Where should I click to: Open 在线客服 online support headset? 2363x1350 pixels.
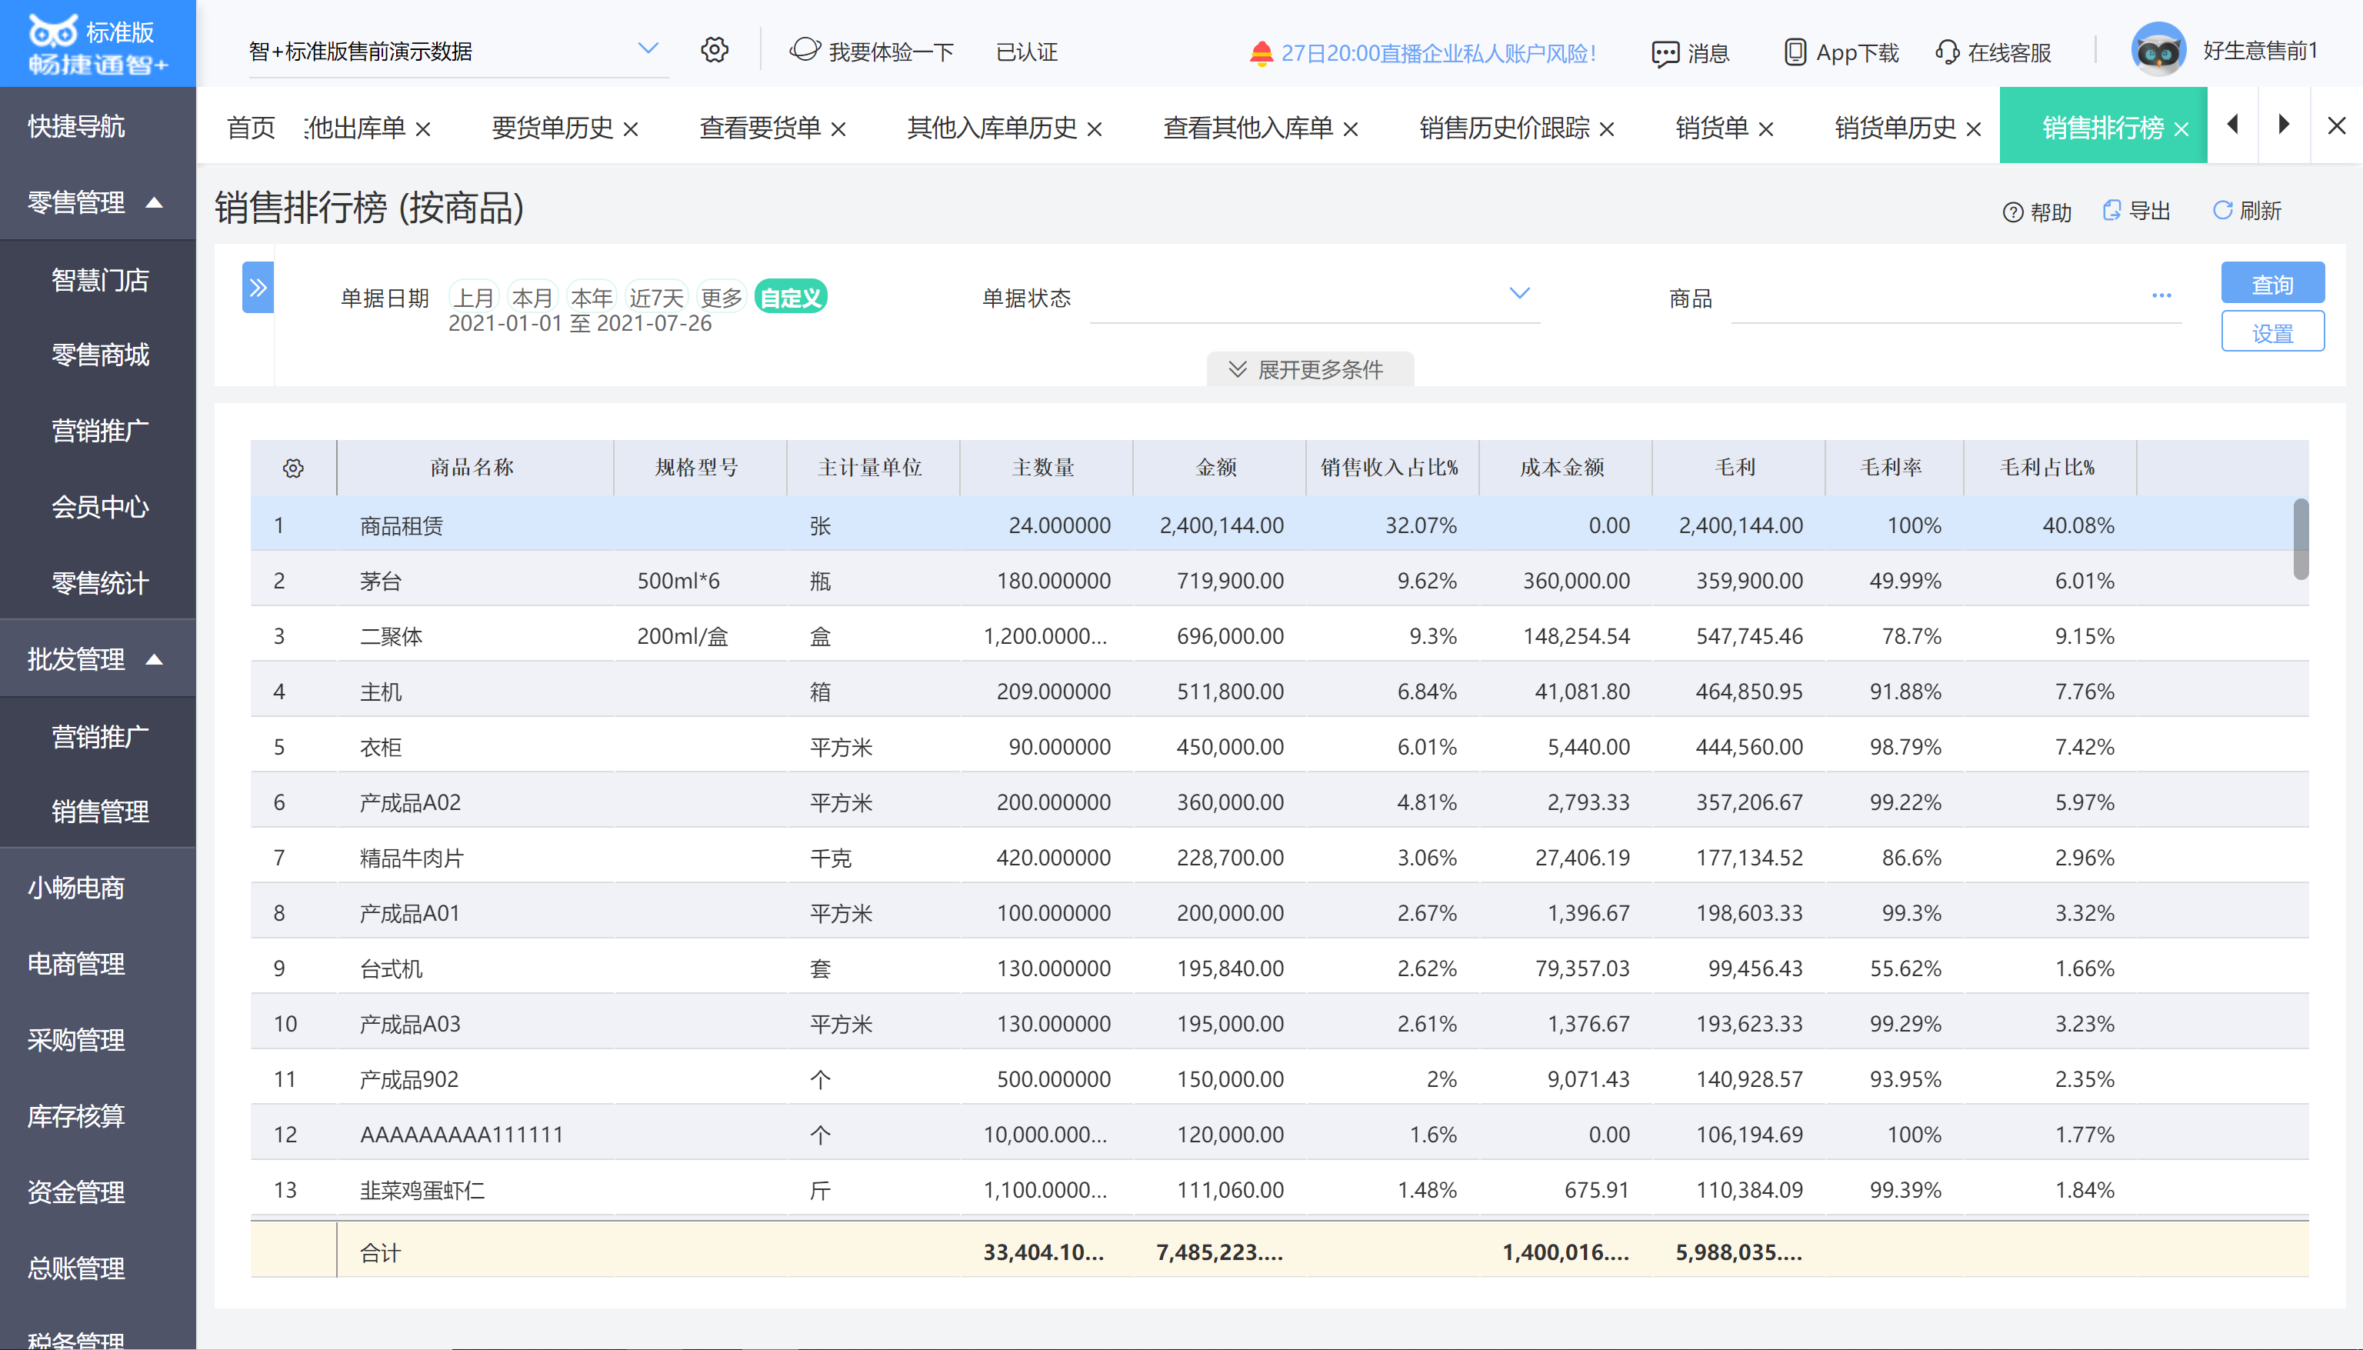[x=1947, y=52]
